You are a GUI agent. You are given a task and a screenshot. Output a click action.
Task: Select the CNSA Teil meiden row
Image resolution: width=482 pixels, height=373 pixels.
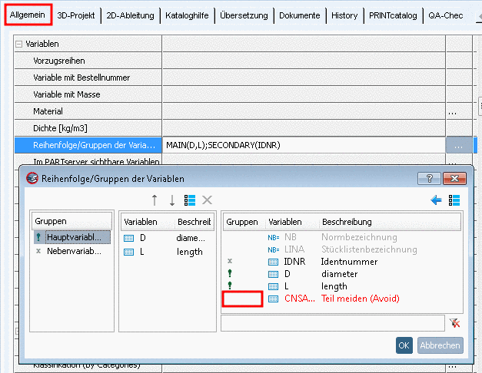coord(342,299)
